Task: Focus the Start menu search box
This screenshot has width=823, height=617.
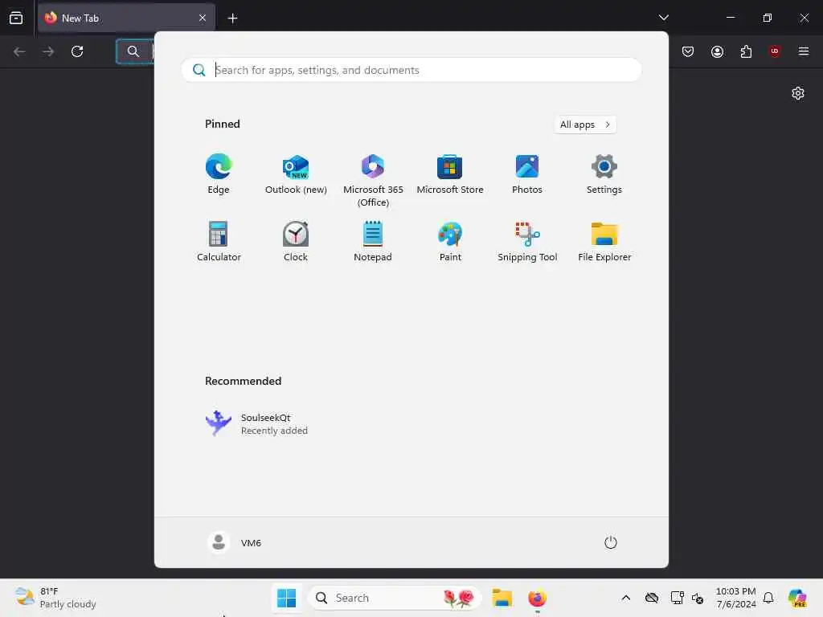Action: click(411, 70)
